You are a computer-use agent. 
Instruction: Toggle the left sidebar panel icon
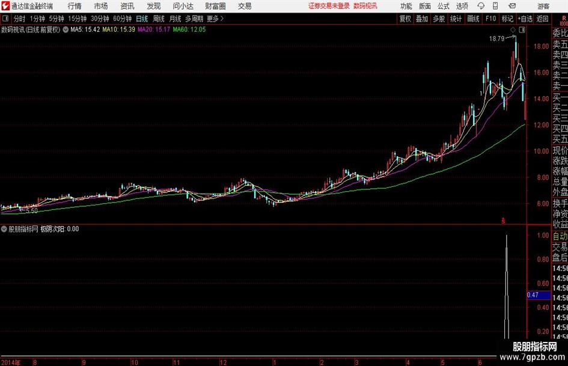[x=5, y=19]
